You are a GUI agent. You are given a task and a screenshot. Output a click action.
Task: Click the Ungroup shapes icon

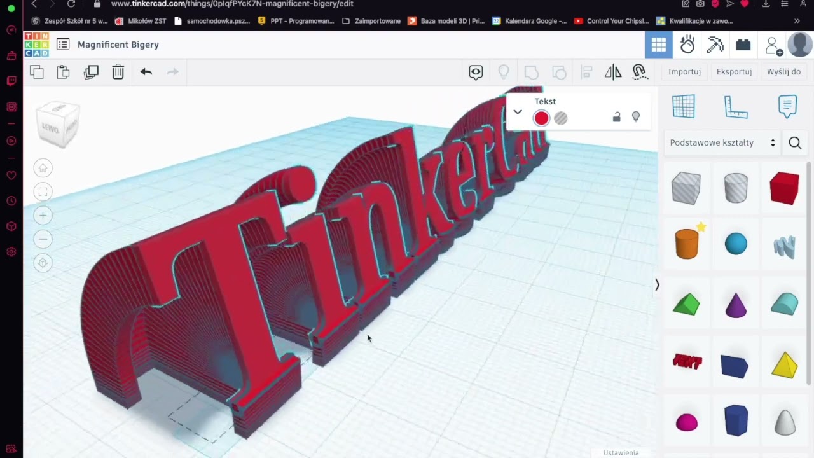[x=559, y=72]
